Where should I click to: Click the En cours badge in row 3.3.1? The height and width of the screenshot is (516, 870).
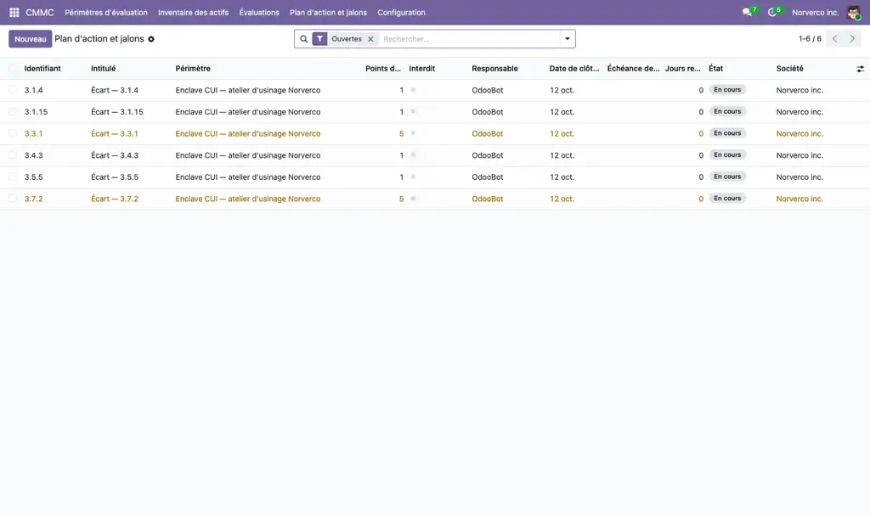pyautogui.click(x=727, y=133)
